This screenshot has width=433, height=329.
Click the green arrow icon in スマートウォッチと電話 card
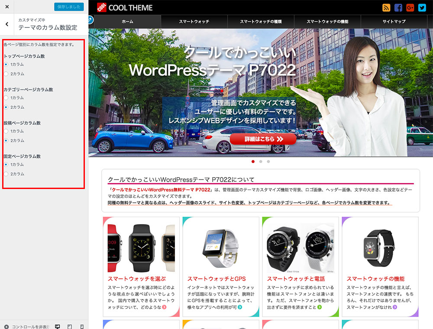click(320, 307)
